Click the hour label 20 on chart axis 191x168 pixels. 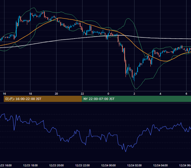coord(56,94)
